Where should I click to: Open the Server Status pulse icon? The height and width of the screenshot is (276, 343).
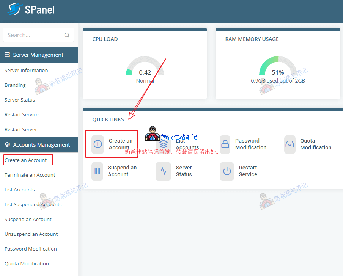coord(164,171)
